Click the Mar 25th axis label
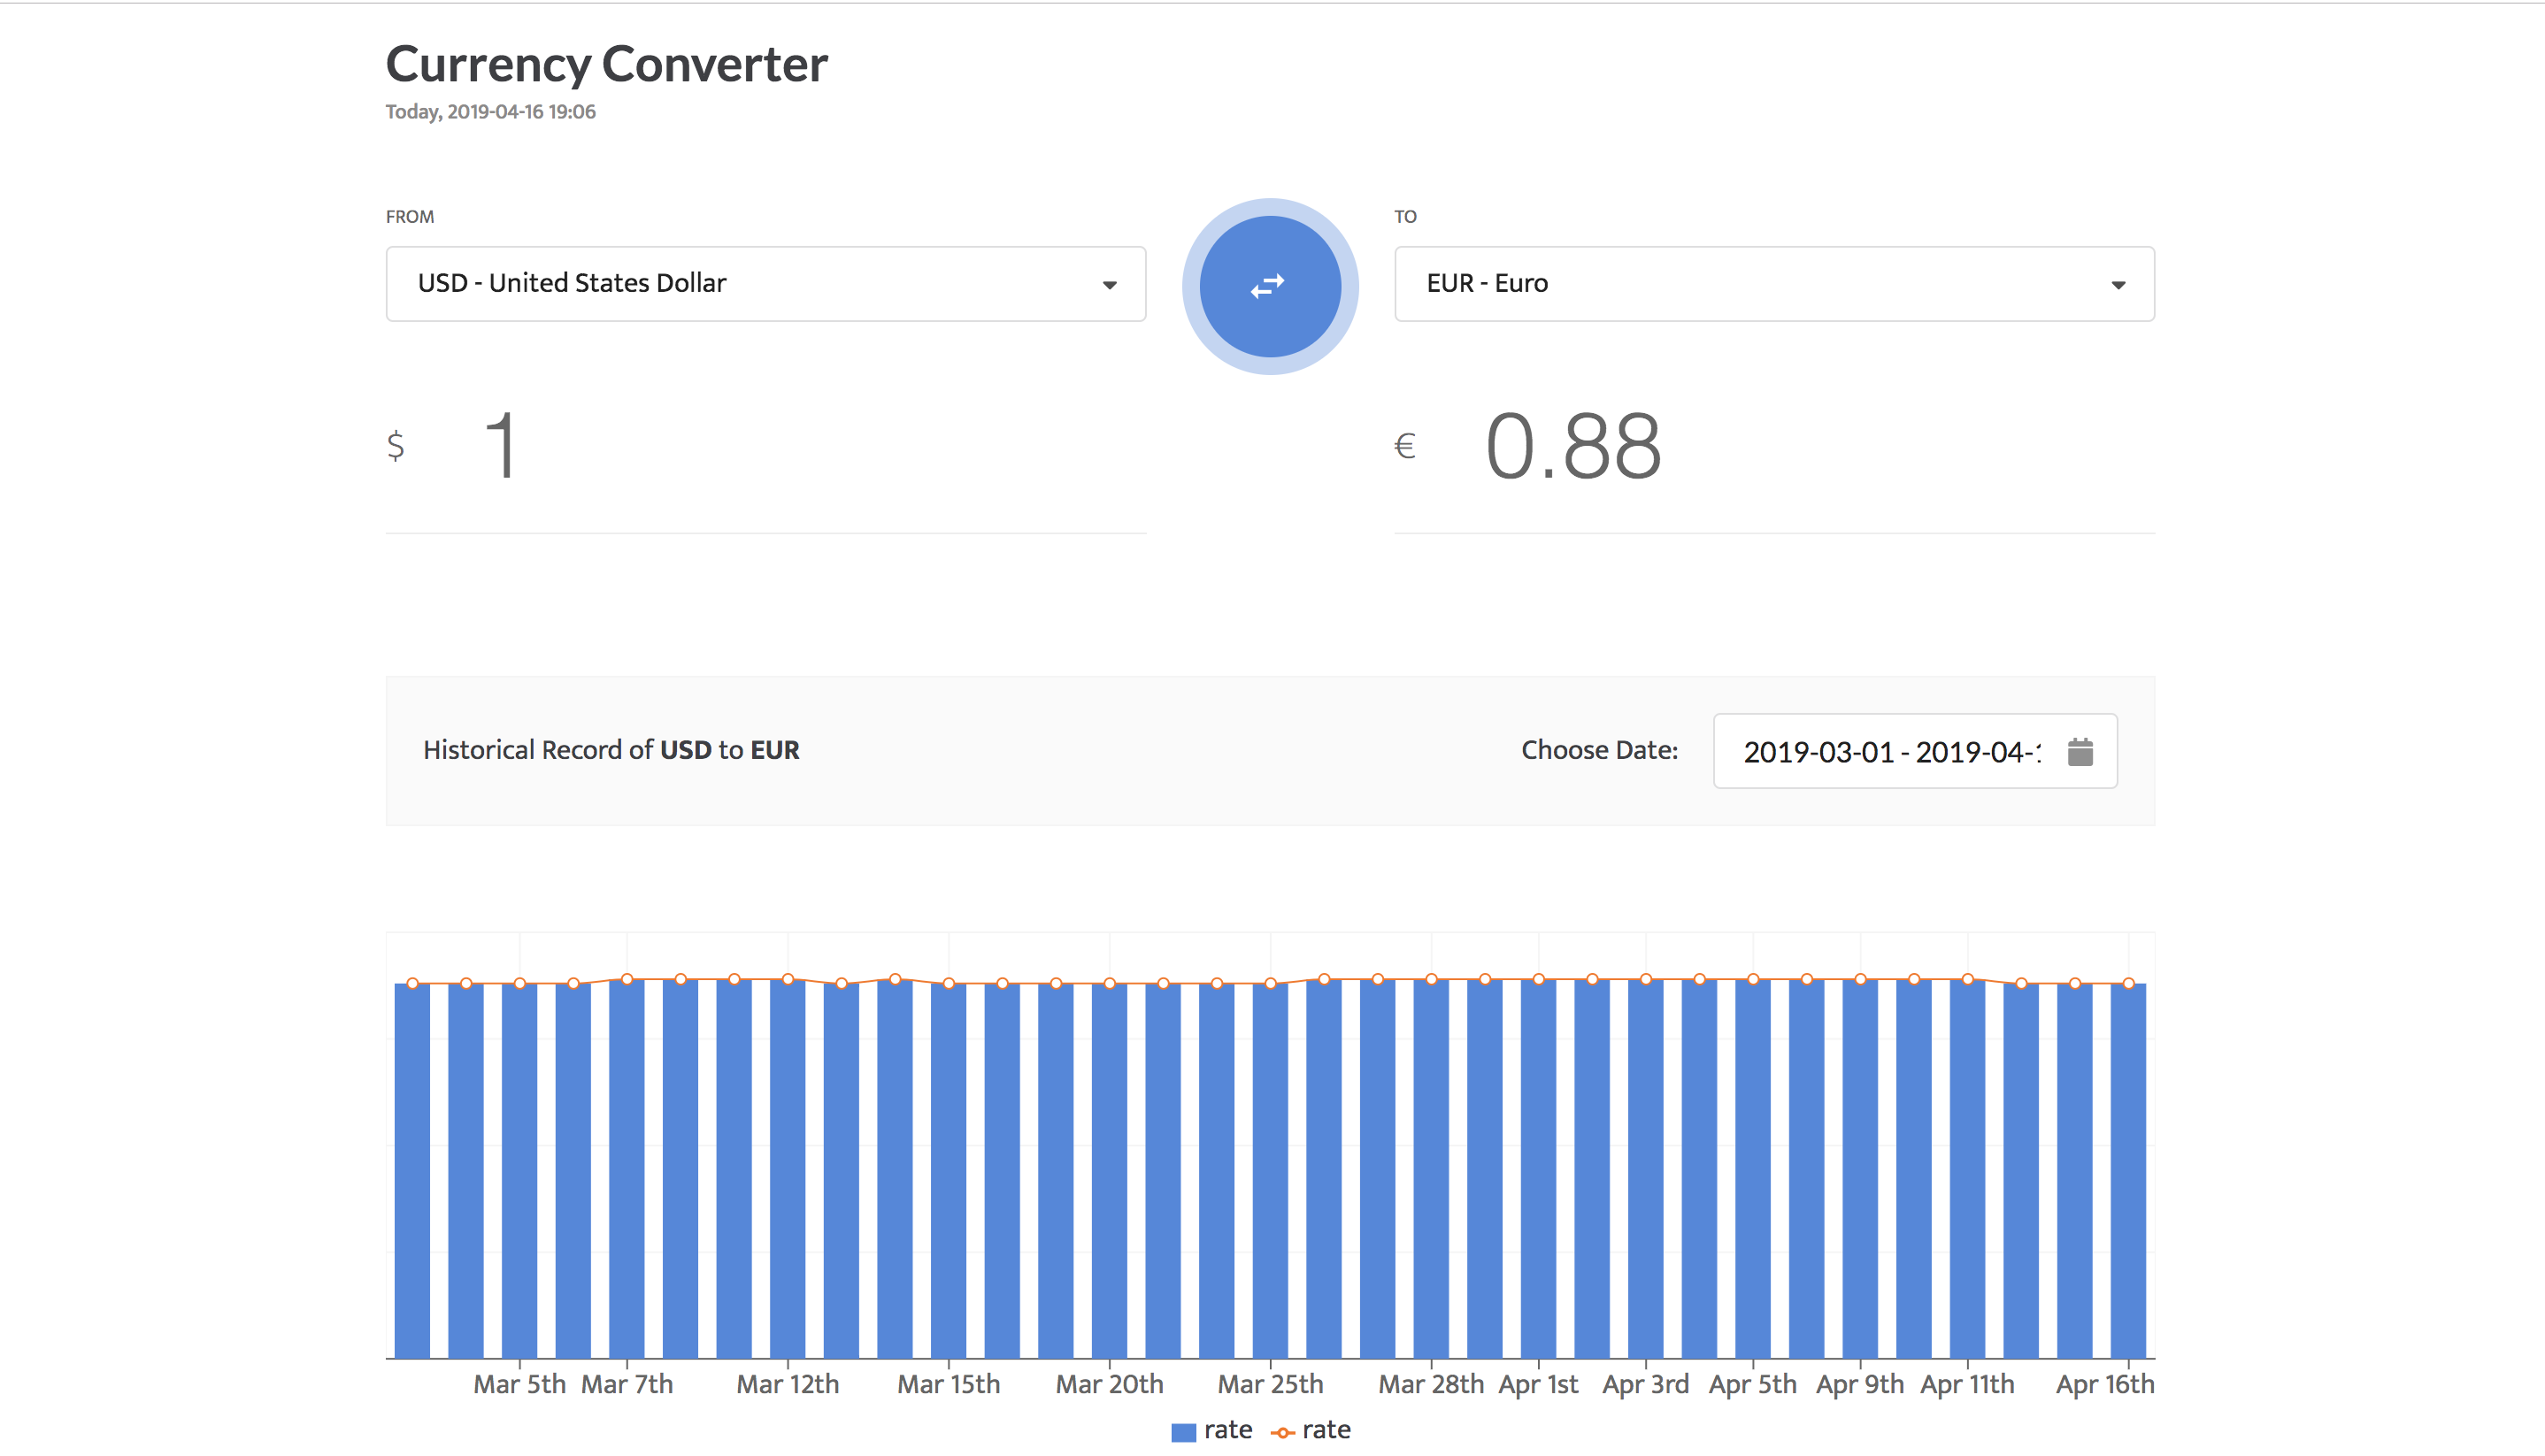Image resolution: width=2545 pixels, height=1456 pixels. 1270,1384
